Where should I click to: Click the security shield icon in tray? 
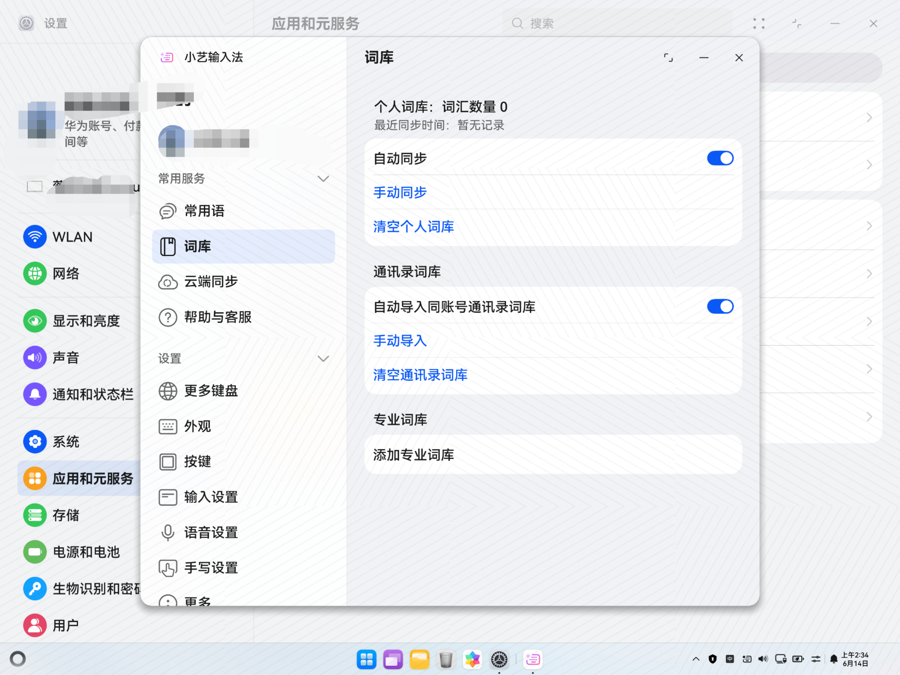pos(712,659)
